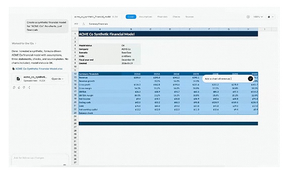
Task: Click the thumbs up feedback icon
Action: [x=19, y=87]
